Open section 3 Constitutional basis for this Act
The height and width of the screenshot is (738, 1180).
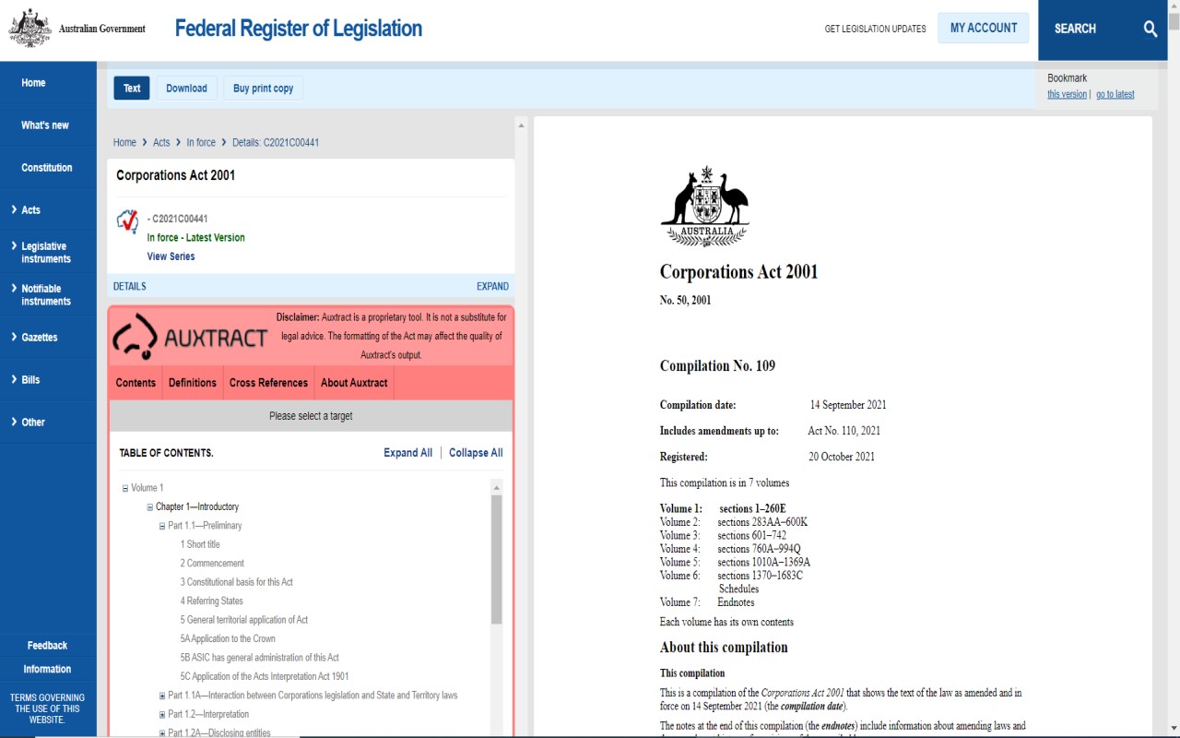pos(236,582)
